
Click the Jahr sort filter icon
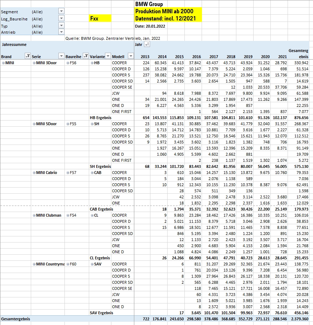tap(147, 44)
